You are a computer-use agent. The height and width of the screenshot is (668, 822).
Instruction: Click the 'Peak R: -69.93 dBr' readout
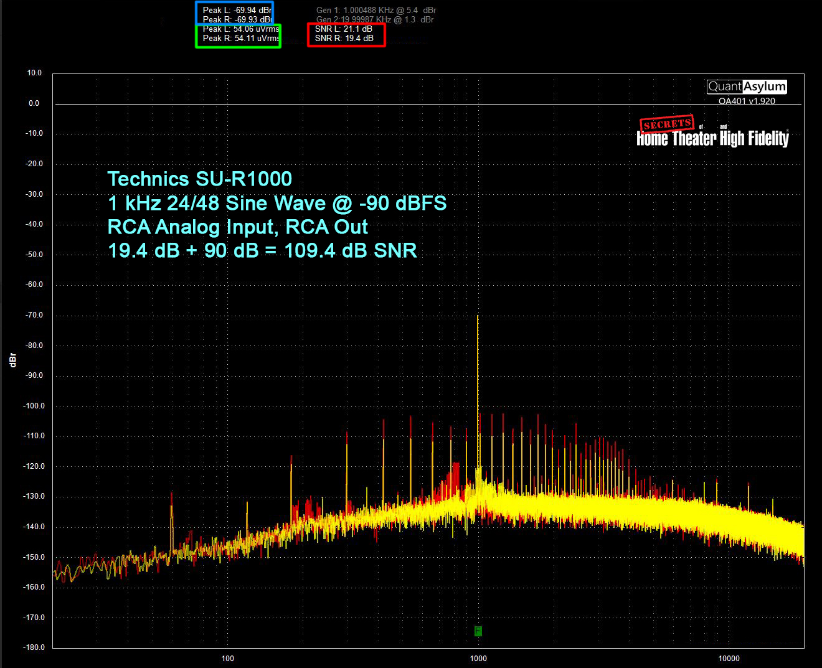tap(237, 19)
